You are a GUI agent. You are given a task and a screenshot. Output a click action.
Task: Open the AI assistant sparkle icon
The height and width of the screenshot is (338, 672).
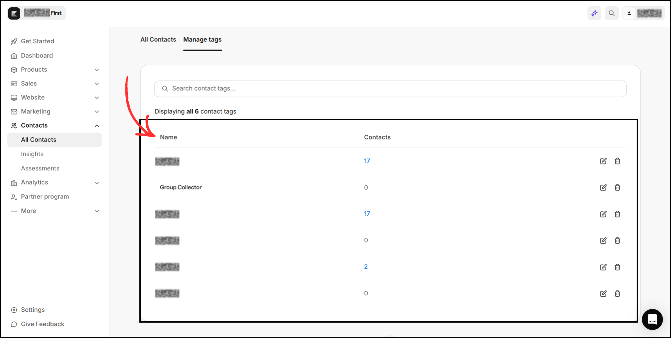click(x=594, y=13)
